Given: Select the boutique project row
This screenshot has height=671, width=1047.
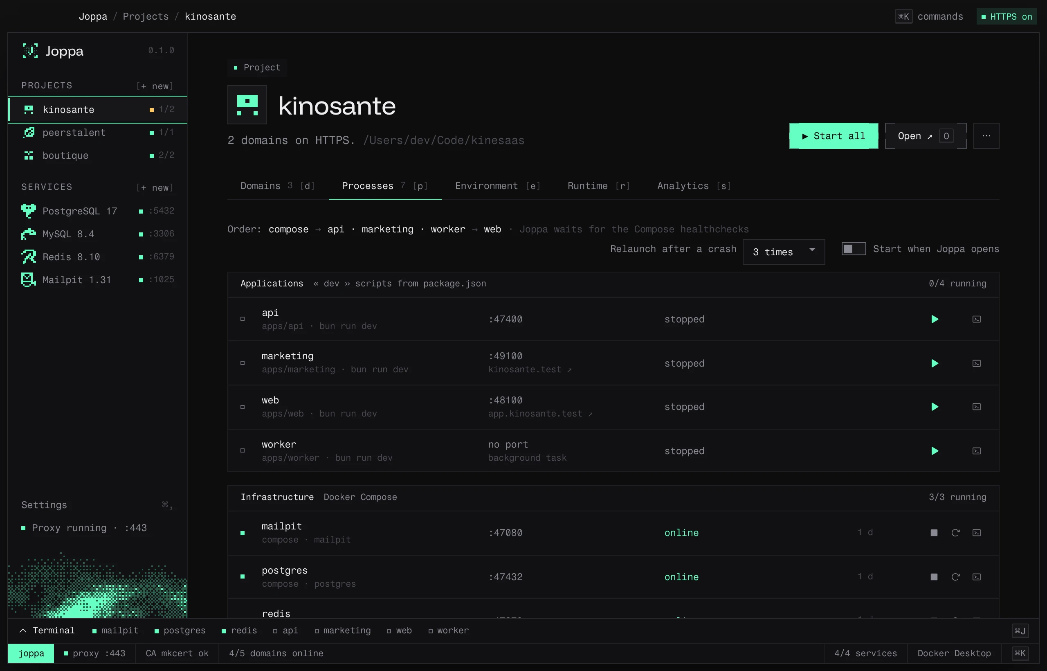Looking at the screenshot, I should coord(98,155).
